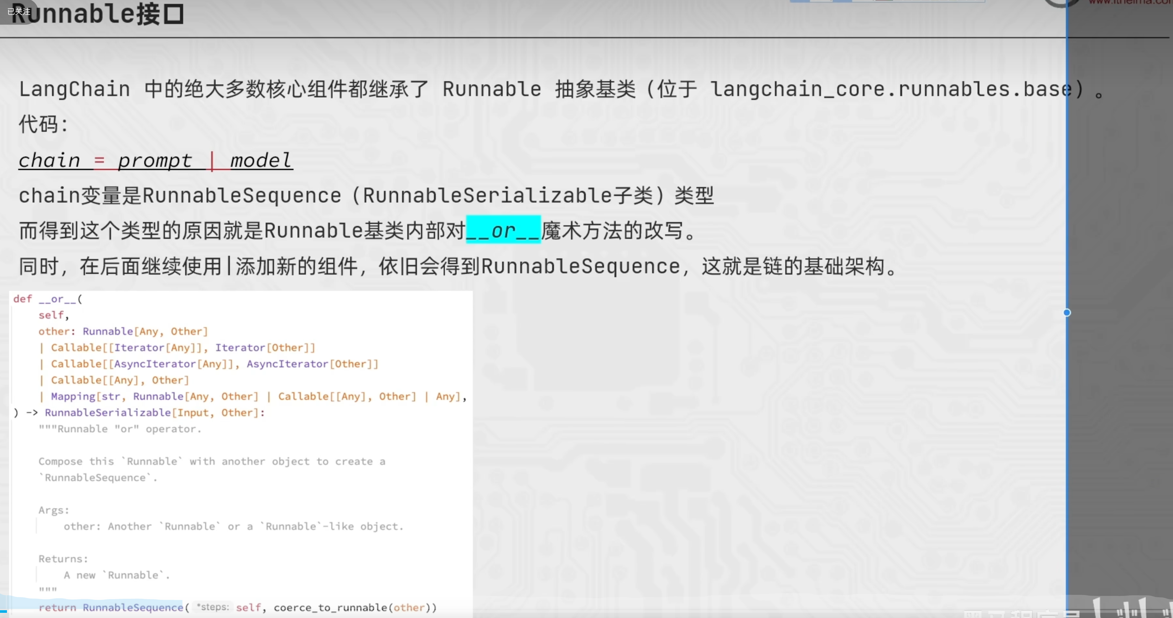Click the docstring line A new `Runnable`.
The width and height of the screenshot is (1173, 618).
(117, 575)
